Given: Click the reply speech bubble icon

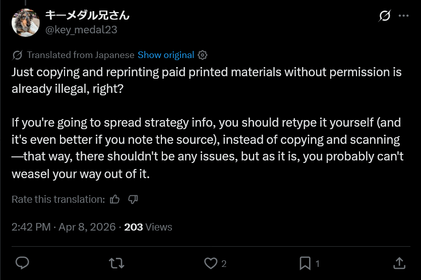Looking at the screenshot, I should pos(22,263).
